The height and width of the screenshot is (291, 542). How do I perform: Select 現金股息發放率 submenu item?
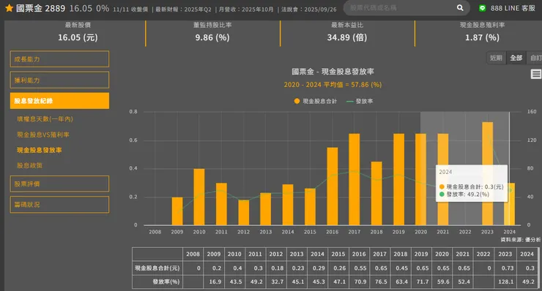click(x=40, y=150)
